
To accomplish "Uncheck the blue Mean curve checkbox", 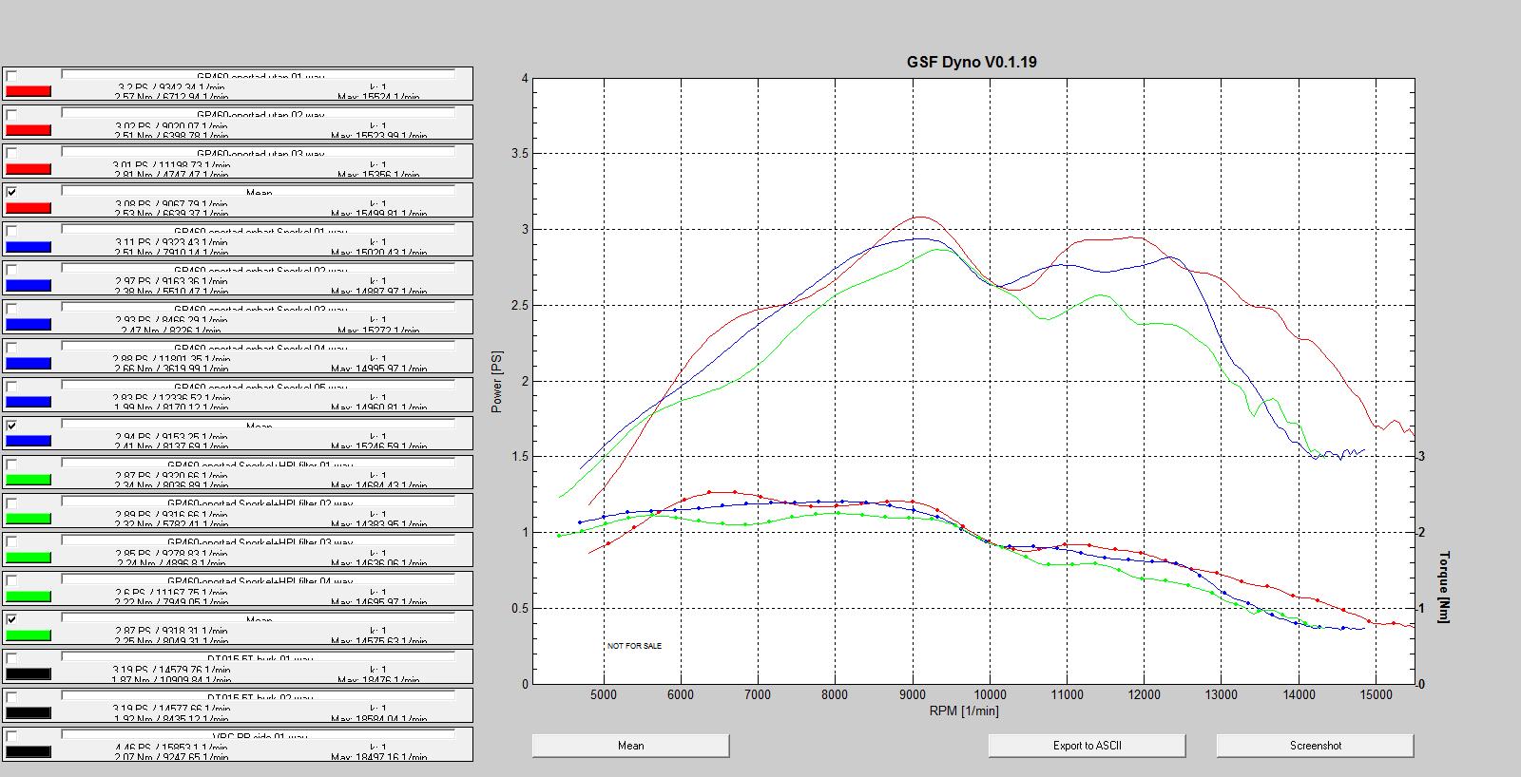I will (11, 426).
